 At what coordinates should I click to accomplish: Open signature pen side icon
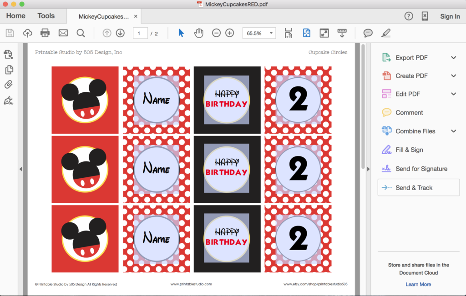tap(8, 100)
